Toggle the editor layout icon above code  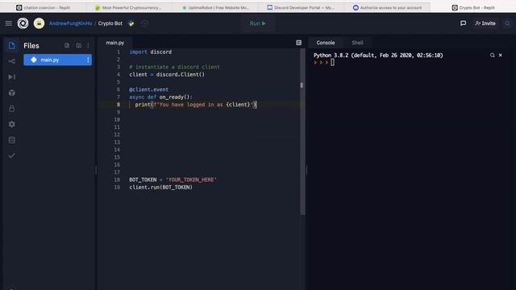(x=298, y=43)
